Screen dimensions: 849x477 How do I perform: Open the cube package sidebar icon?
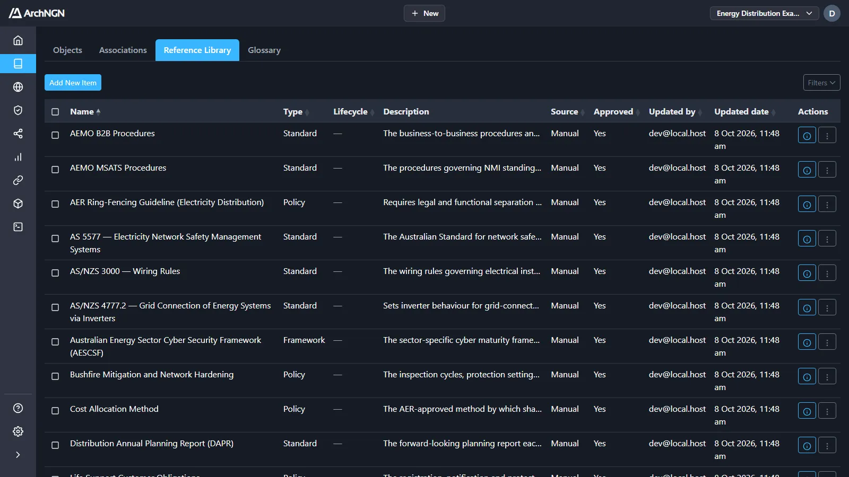18,204
